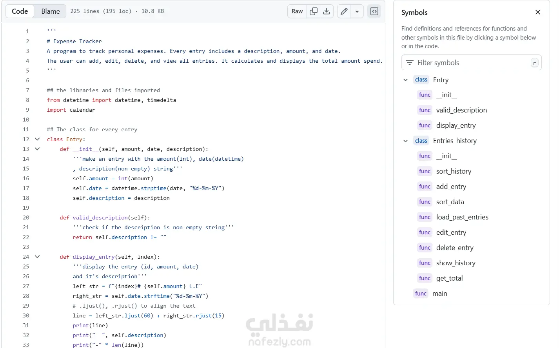Jump to Entries_history class symbol
Screen dimensions: 559x348
(455, 141)
